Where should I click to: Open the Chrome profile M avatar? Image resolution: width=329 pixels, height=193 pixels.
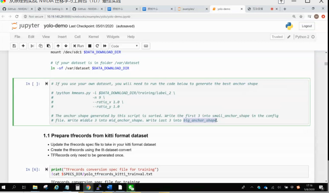point(316,17)
